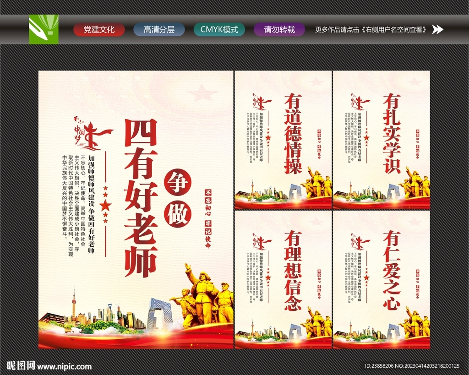Select the 有仁爱之心 poster thumbnail
469x375 pixels.
click(x=382, y=280)
